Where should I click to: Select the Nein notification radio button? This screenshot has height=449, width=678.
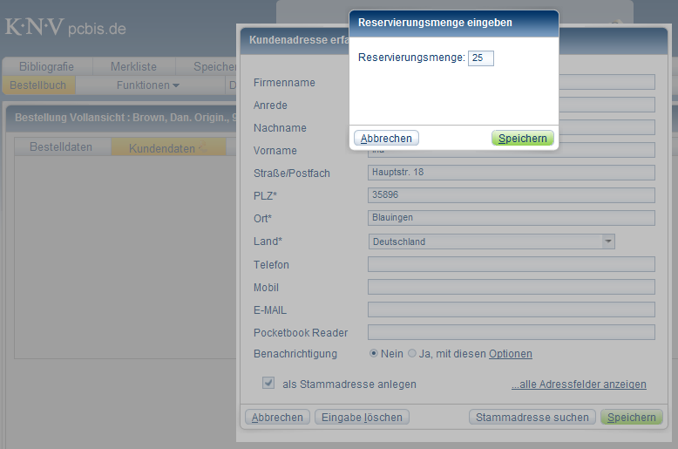[x=374, y=354]
